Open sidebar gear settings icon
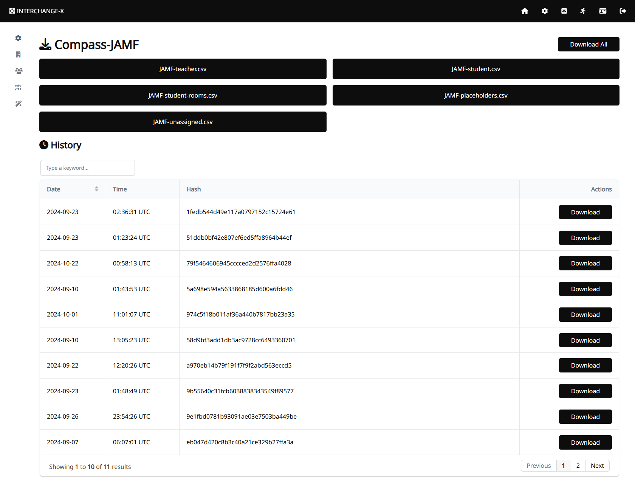 point(18,38)
